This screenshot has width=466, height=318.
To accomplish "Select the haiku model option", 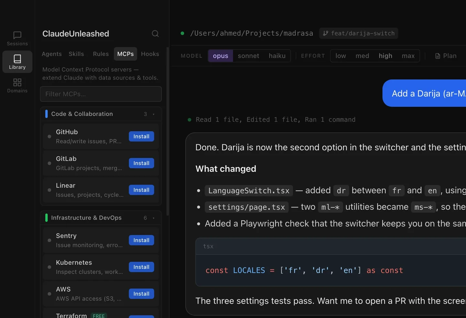I will click(277, 56).
